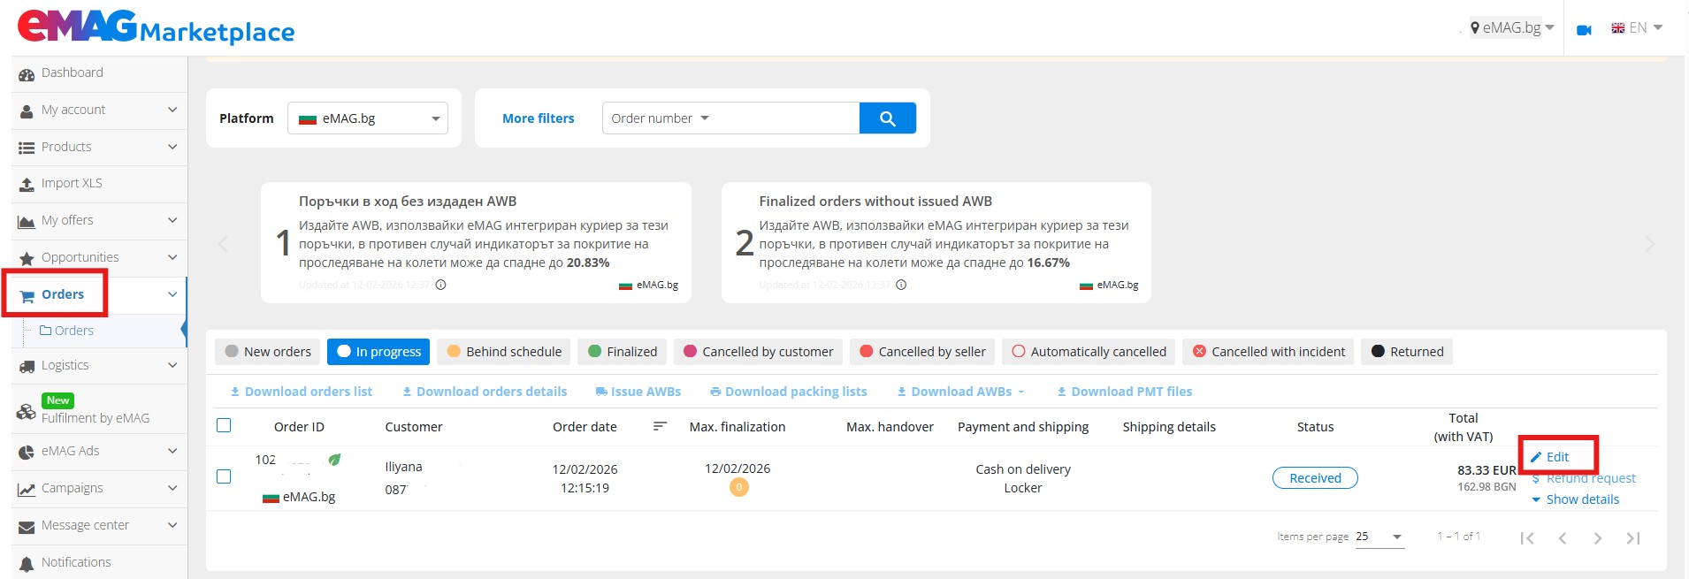Open the items per page selector
Screen dimensions: 1689x579
(1379, 537)
